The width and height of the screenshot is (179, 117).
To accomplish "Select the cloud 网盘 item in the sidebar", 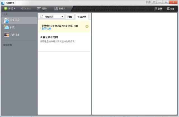I will click(19, 27).
